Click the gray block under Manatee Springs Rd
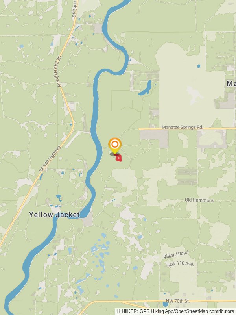The image size is (236, 315). tap(154, 139)
